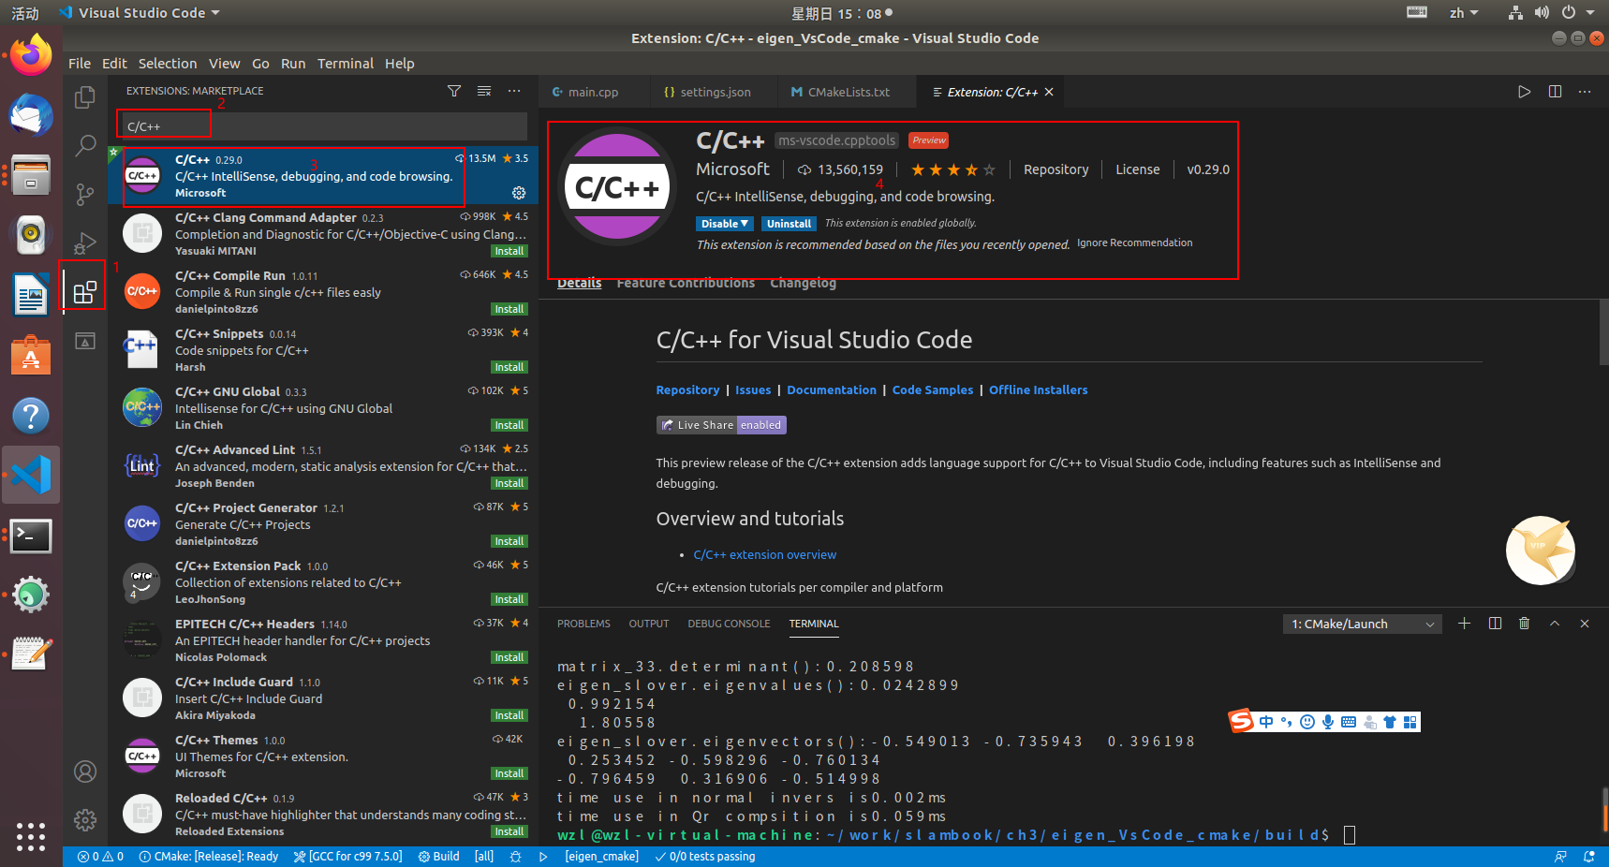Image resolution: width=1609 pixels, height=867 pixels.
Task: Open Accounts icon in activity bar
Action: click(85, 771)
